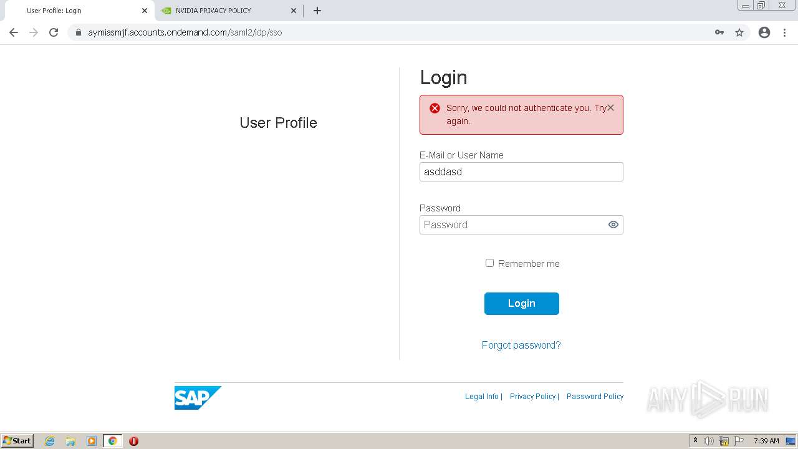Open the Forgot password? link
The height and width of the screenshot is (449, 798).
(521, 345)
